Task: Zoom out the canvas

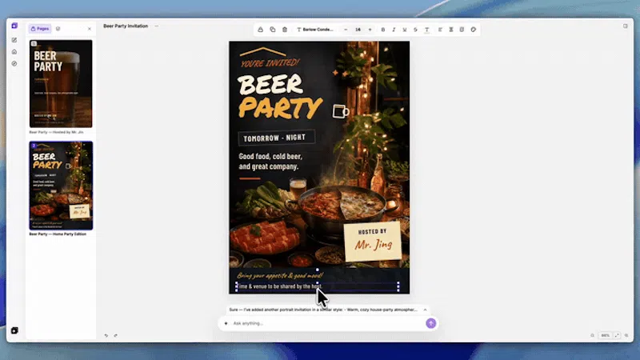Action: pyautogui.click(x=592, y=335)
